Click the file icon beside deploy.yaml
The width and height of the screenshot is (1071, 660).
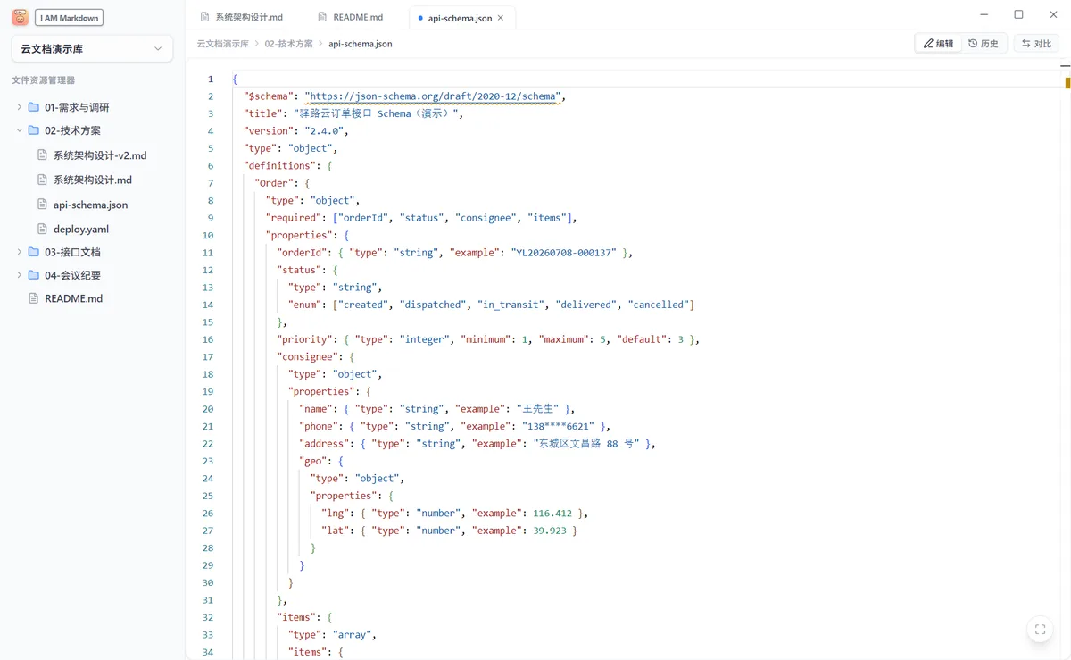(x=42, y=229)
